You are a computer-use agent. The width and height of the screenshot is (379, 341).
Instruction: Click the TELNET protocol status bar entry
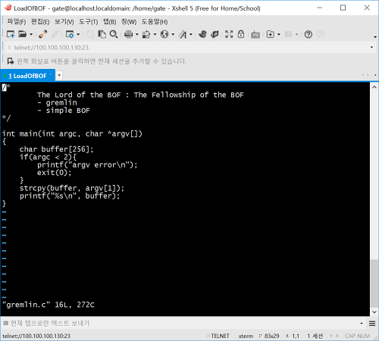coord(220,336)
